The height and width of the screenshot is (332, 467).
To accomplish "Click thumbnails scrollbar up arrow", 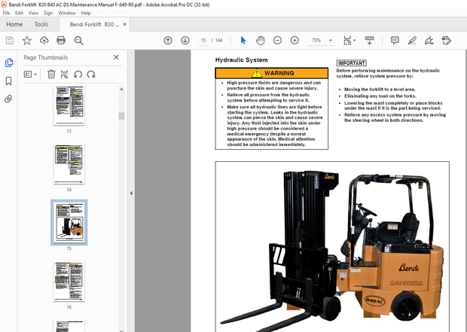I will [121, 90].
